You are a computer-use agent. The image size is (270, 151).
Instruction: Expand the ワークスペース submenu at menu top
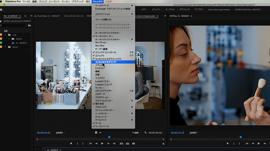click(x=113, y=5)
